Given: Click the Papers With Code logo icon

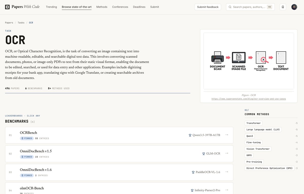Looking at the screenshot, I should [x=7, y=7].
